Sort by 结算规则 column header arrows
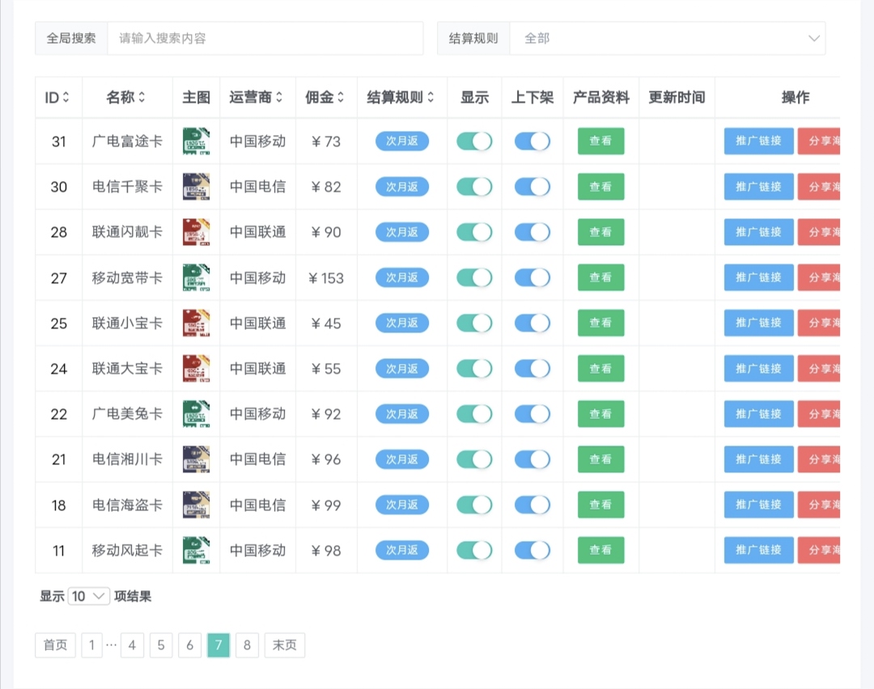 click(x=431, y=98)
